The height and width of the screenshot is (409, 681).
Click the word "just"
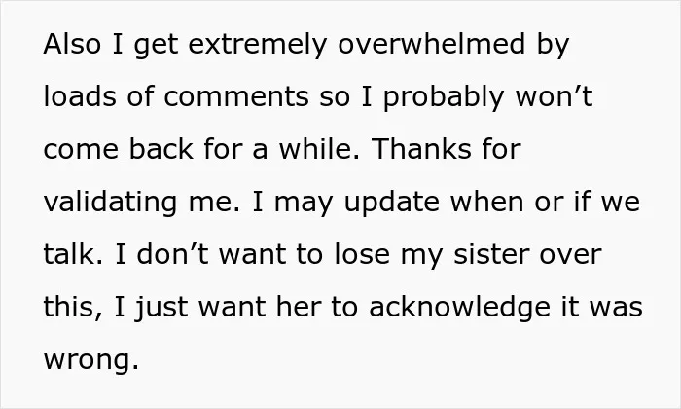[x=161, y=309]
